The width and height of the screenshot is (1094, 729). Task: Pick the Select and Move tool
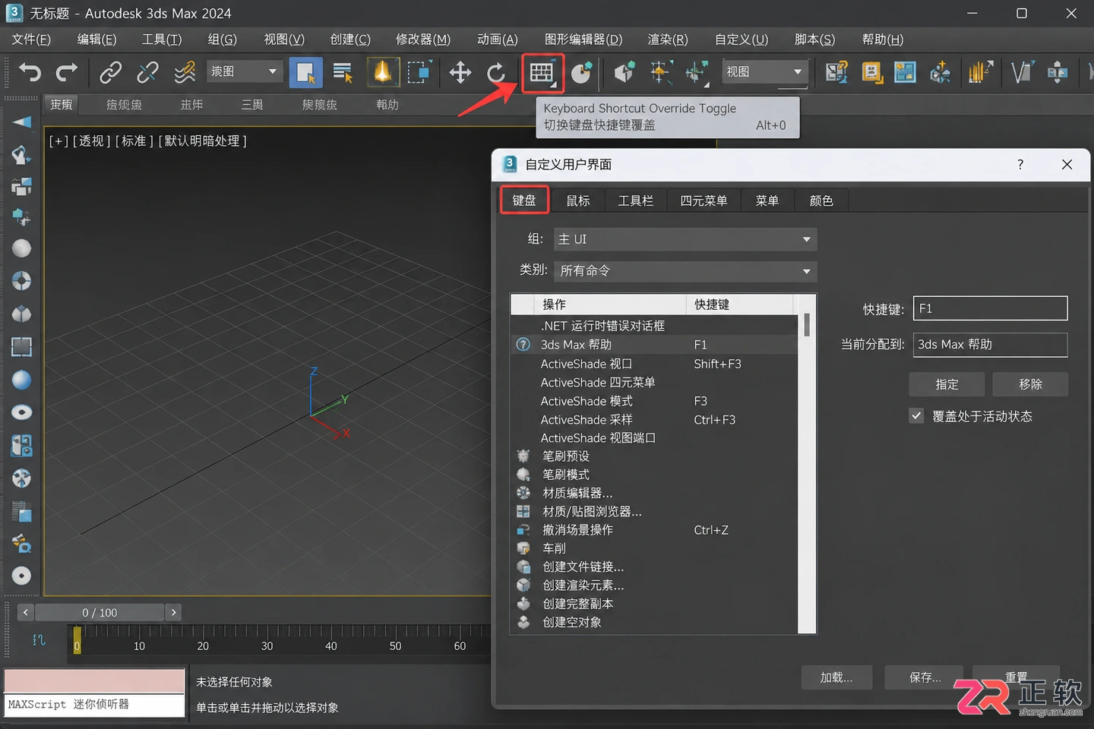tap(460, 73)
